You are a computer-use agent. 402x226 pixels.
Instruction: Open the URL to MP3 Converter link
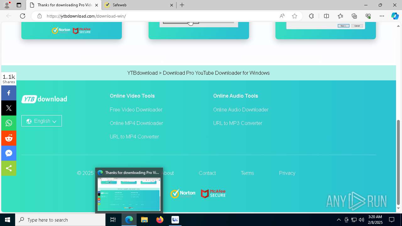tap(238, 123)
